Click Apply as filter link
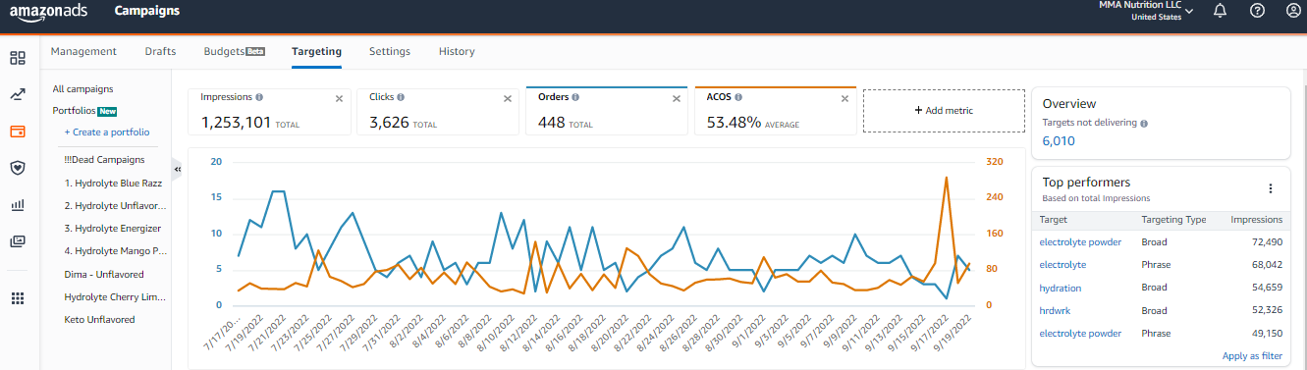The image size is (1307, 370). click(1253, 355)
